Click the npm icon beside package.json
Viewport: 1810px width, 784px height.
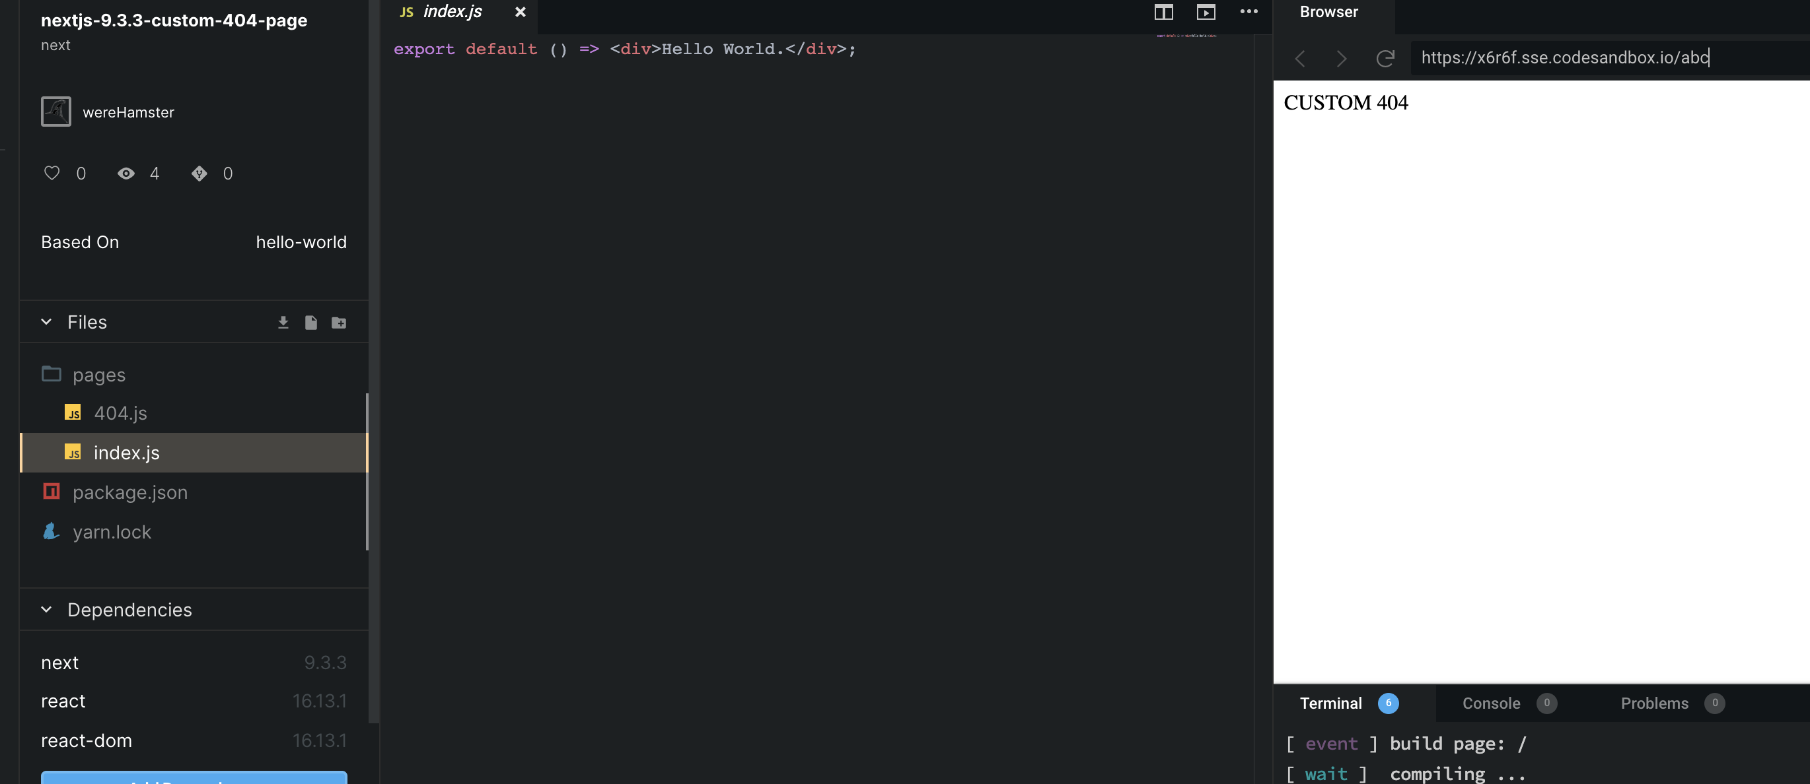pyautogui.click(x=52, y=490)
